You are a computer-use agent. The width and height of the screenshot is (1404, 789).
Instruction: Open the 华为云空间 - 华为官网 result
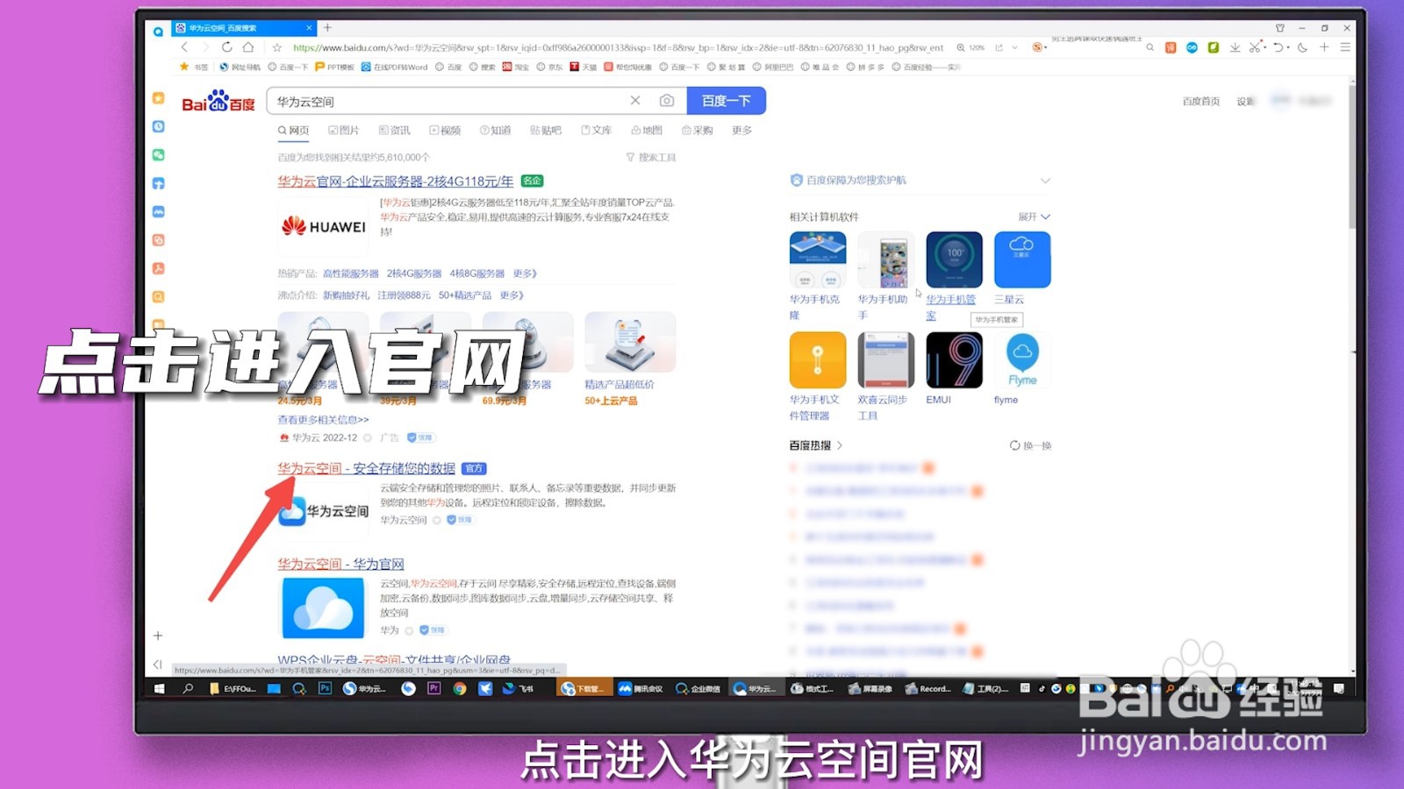341,565
